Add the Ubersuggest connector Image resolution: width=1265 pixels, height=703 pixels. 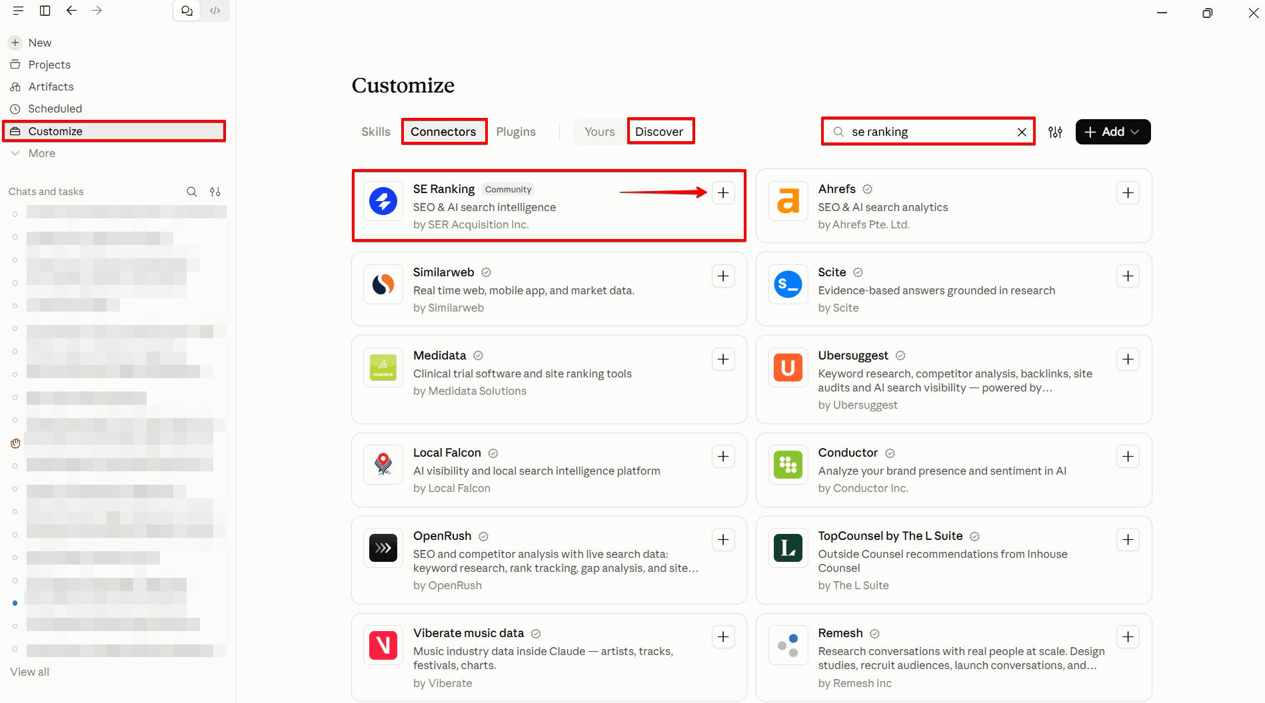point(1128,359)
